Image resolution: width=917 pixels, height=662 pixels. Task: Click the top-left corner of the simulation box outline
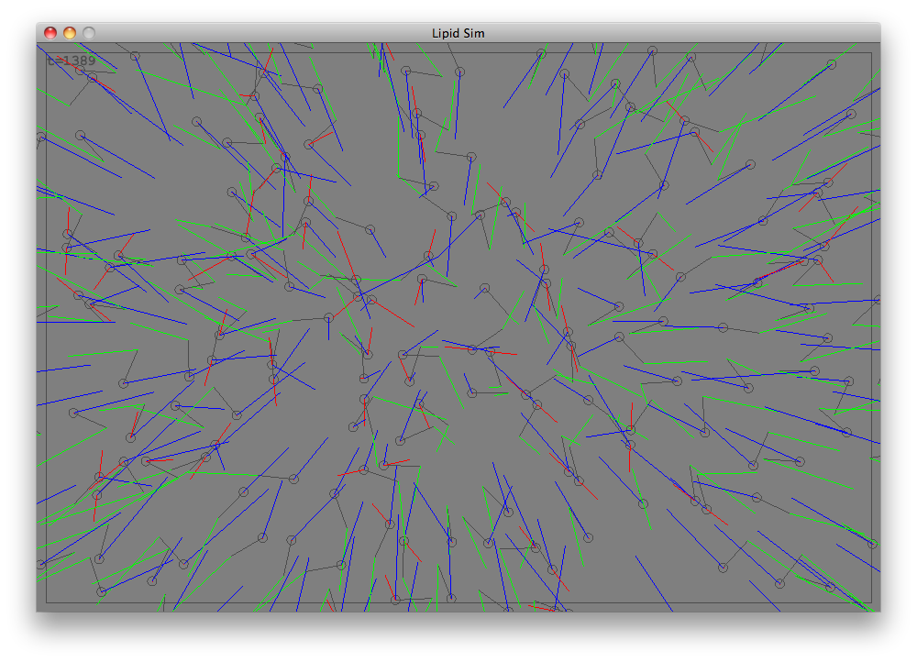(47, 52)
